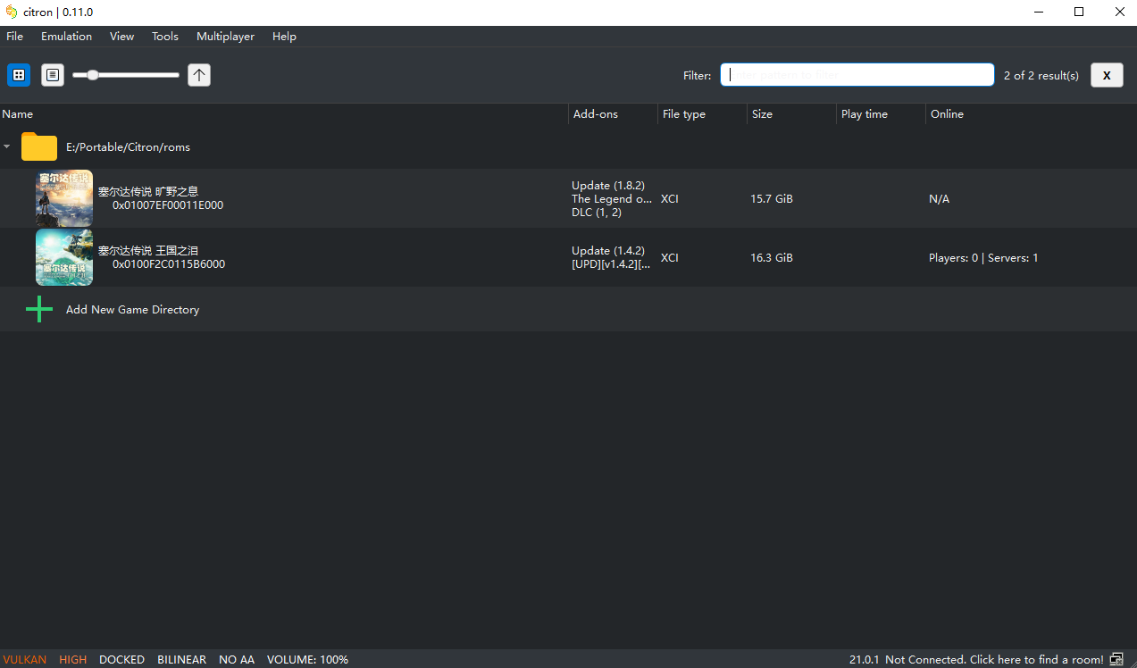Open the Emulation menu
Screen dimensions: 1137x668
[66, 37]
